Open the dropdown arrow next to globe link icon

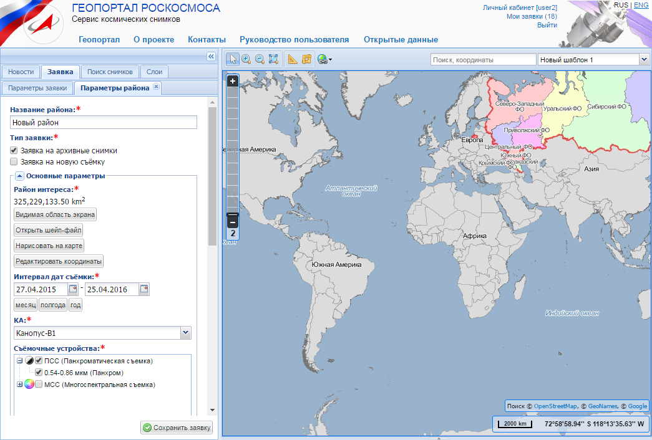click(x=331, y=60)
